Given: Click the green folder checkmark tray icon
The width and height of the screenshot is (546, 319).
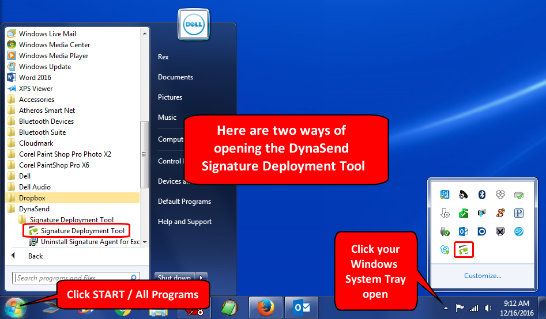Looking at the screenshot, I should coord(464,213).
